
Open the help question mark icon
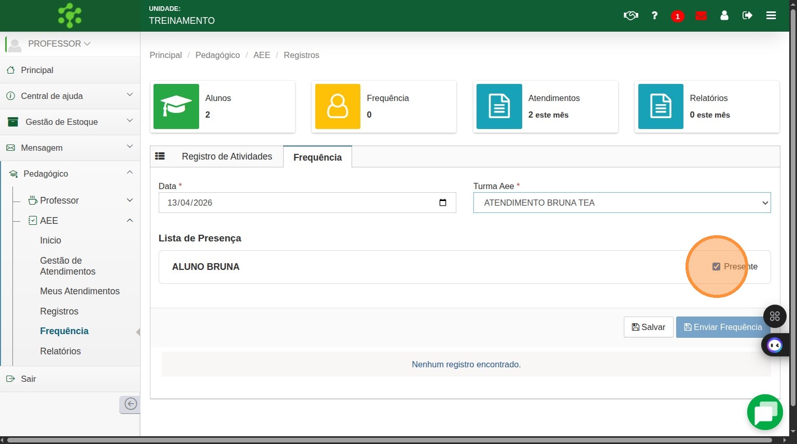654,16
